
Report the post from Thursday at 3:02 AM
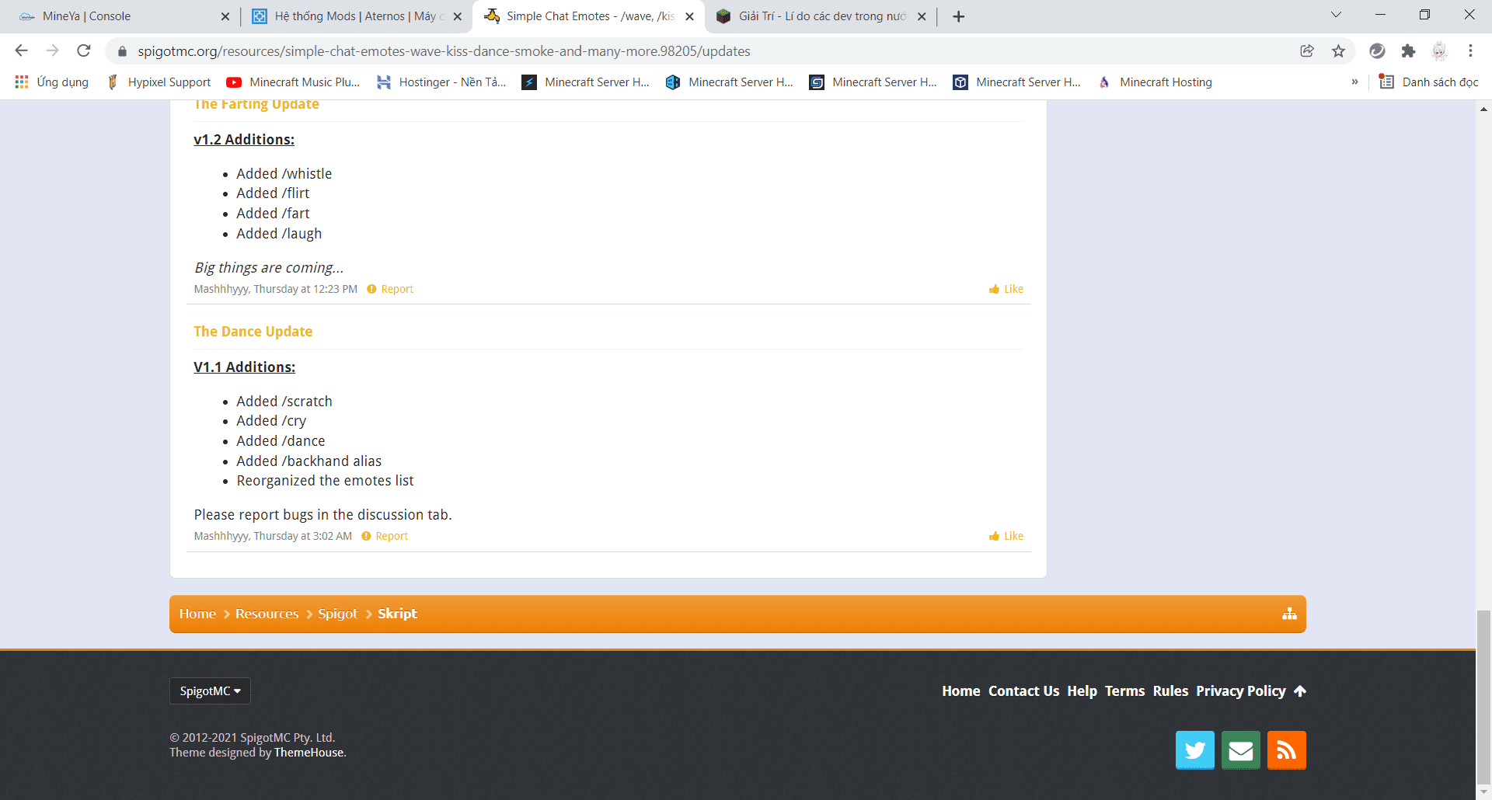[x=385, y=536]
